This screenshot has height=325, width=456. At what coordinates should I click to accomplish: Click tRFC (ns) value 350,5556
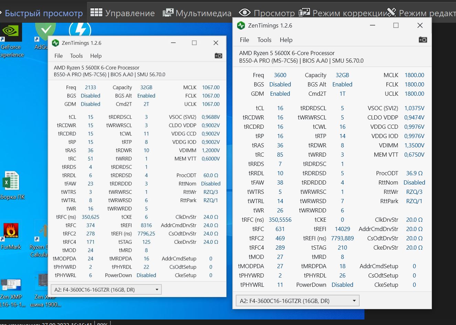click(280, 220)
